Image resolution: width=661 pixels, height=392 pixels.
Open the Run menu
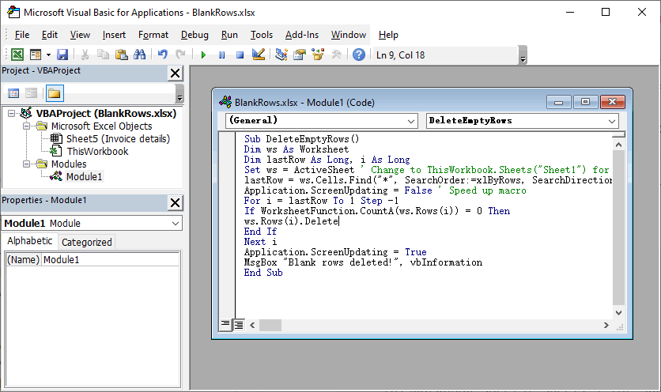point(230,35)
